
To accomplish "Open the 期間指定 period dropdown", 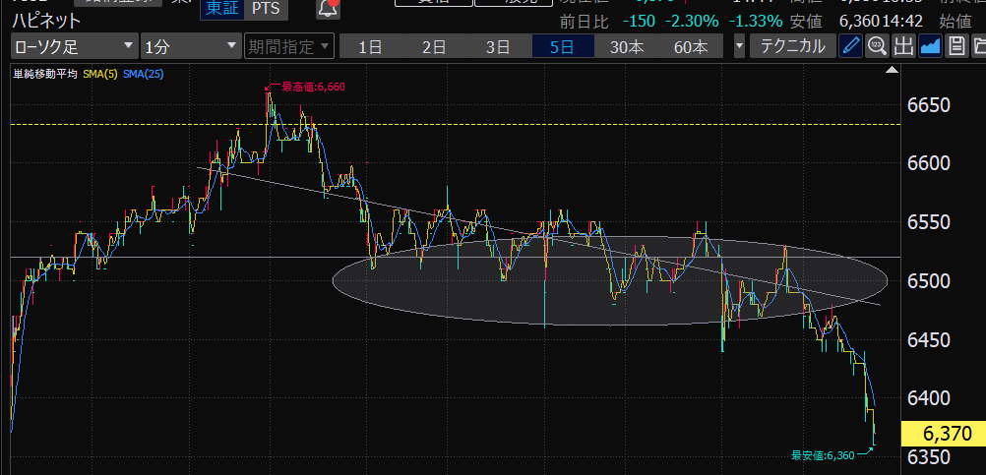I will [290, 46].
